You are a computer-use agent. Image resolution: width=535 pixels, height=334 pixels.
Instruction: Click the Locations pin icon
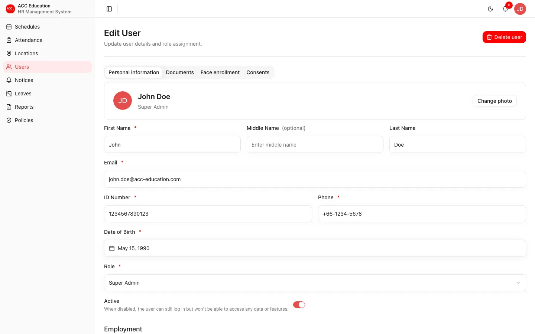click(x=9, y=53)
